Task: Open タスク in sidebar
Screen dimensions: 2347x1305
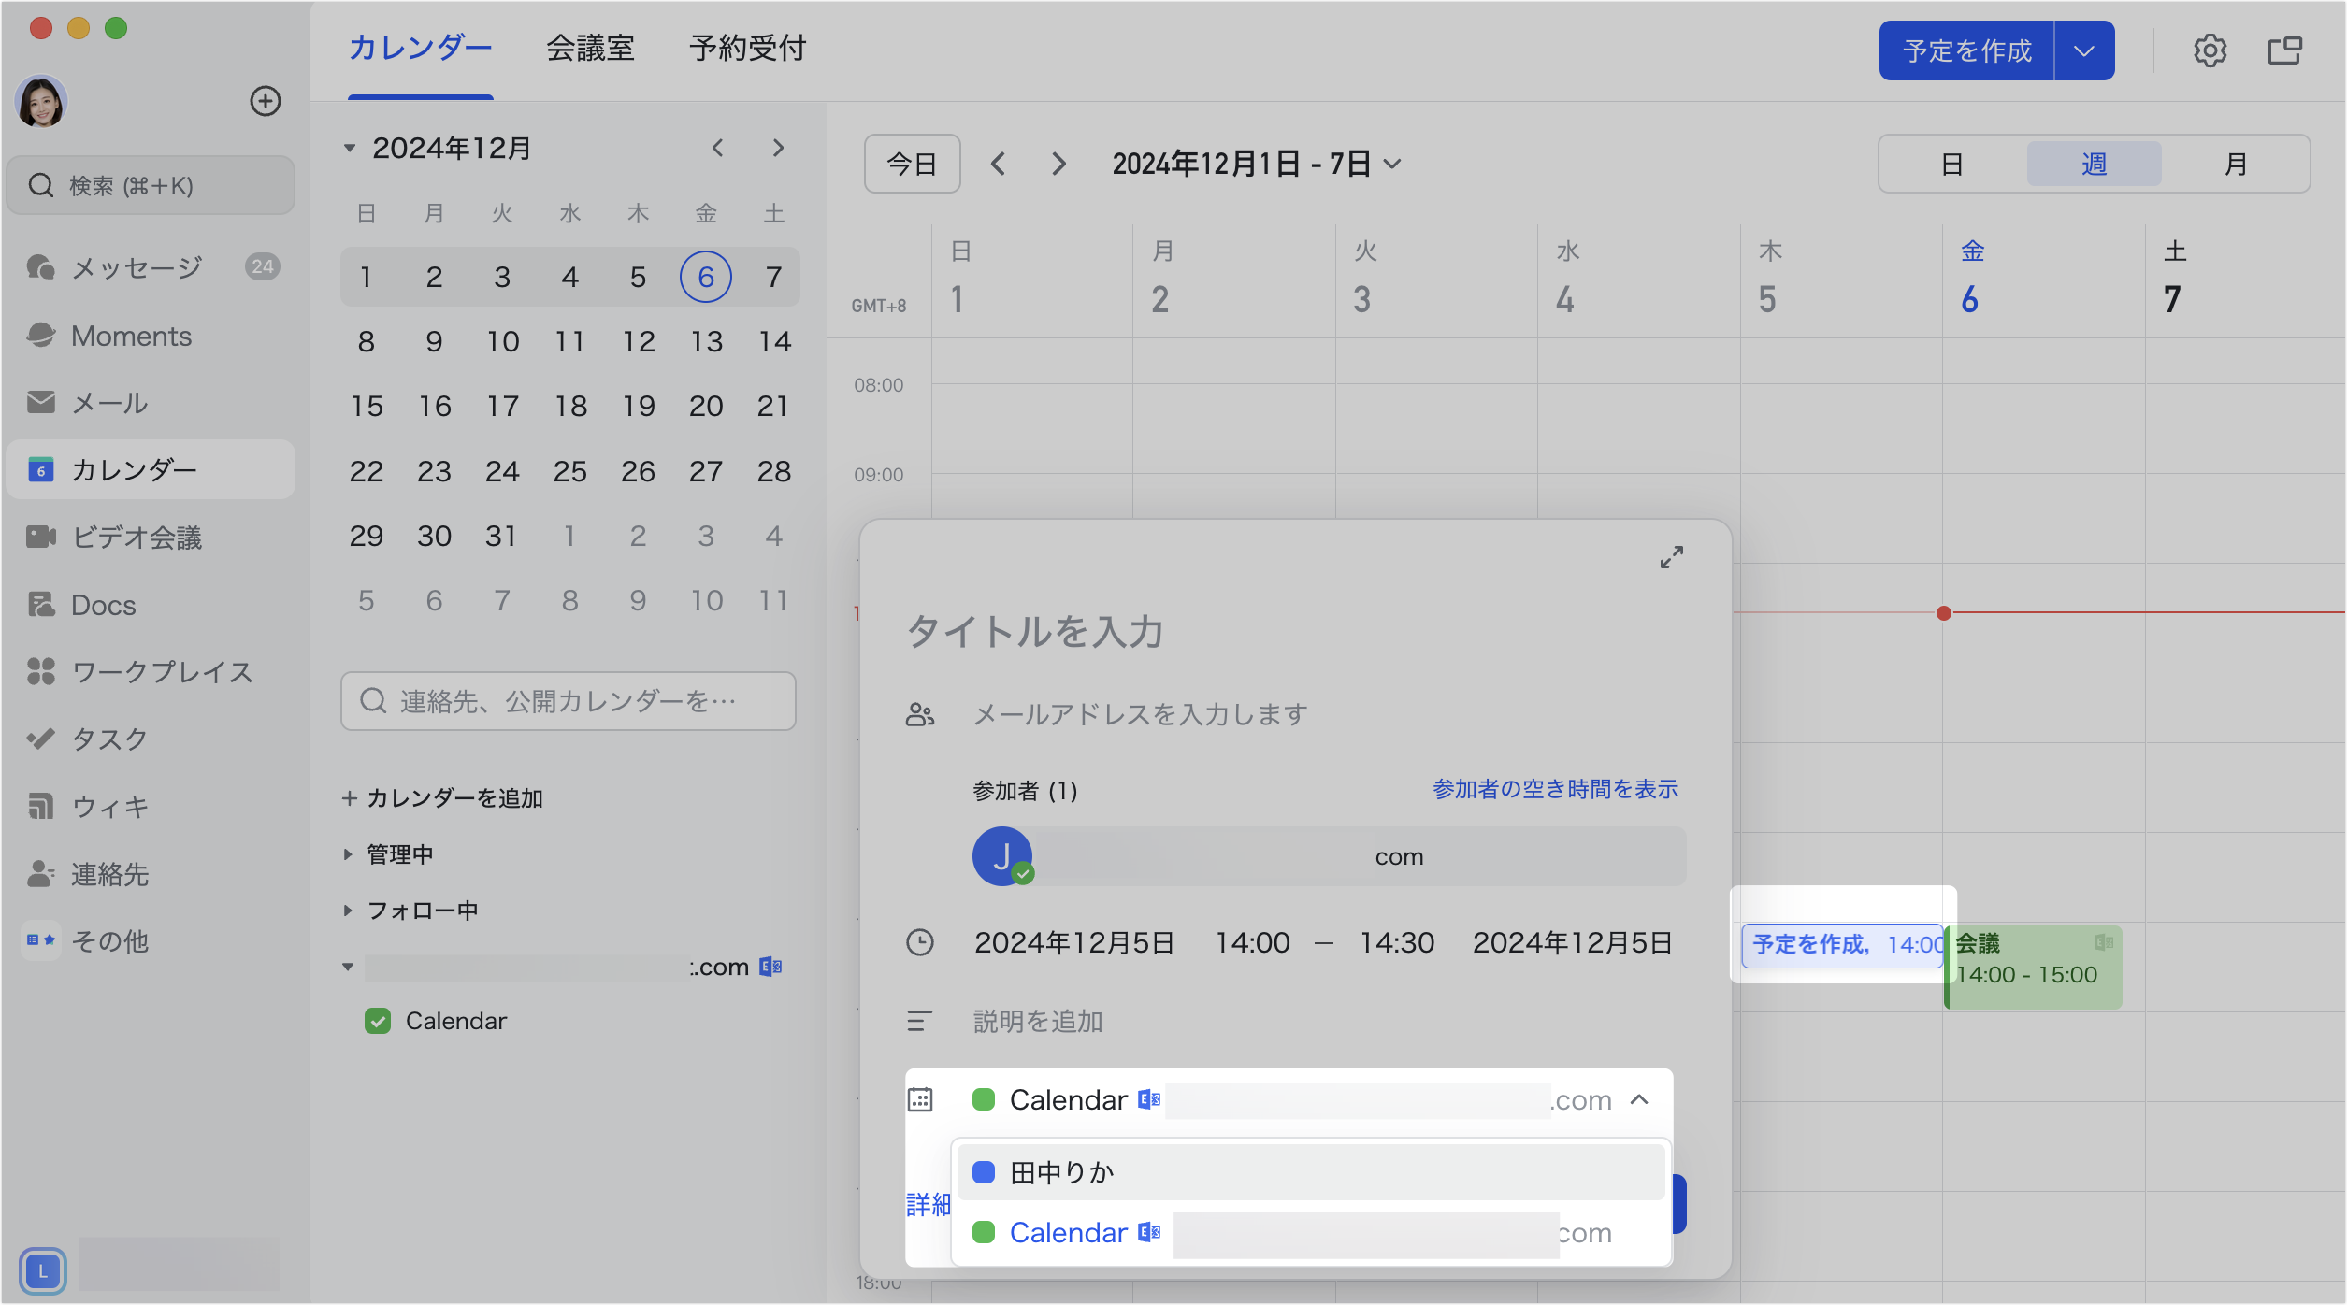Action: [109, 739]
